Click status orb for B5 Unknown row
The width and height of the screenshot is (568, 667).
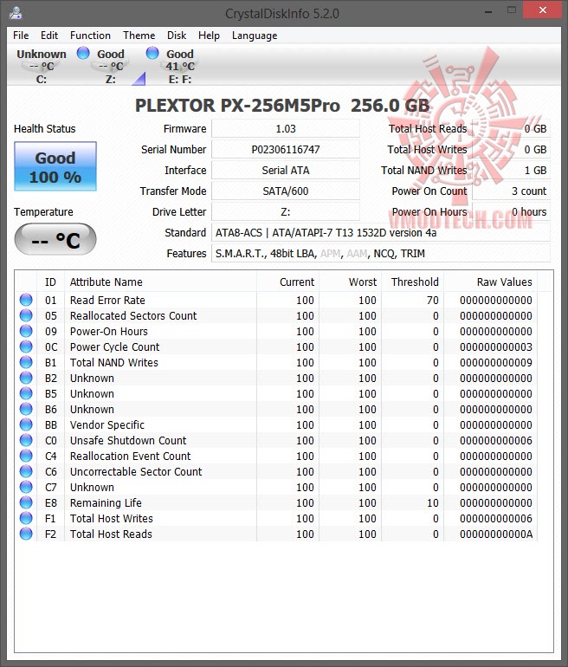click(26, 393)
